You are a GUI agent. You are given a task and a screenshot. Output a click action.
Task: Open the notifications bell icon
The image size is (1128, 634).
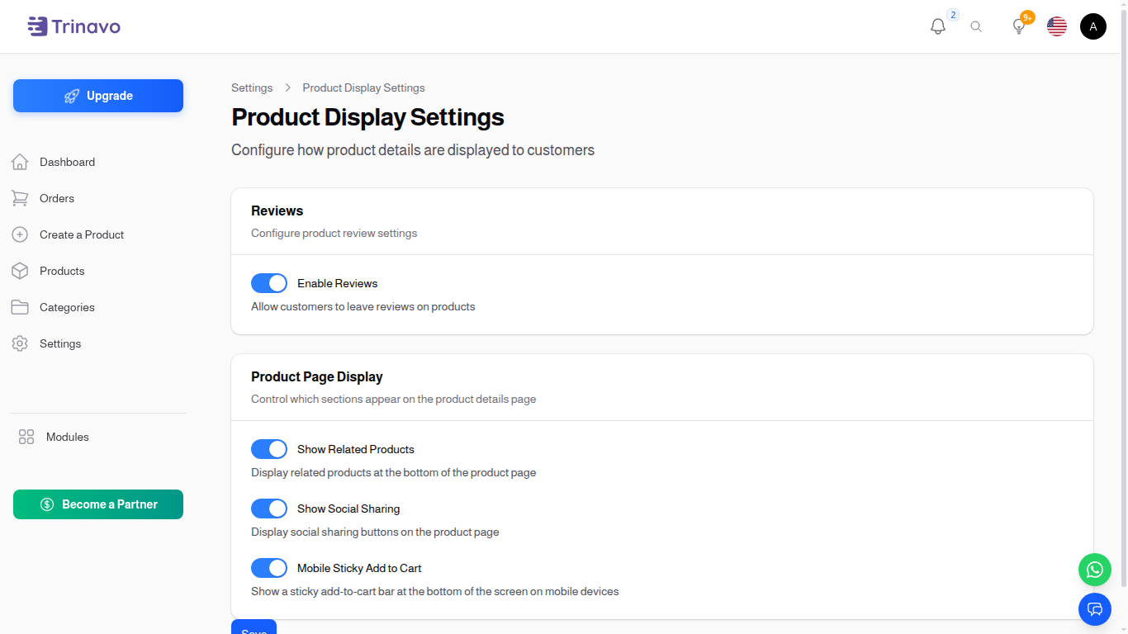[x=938, y=26]
